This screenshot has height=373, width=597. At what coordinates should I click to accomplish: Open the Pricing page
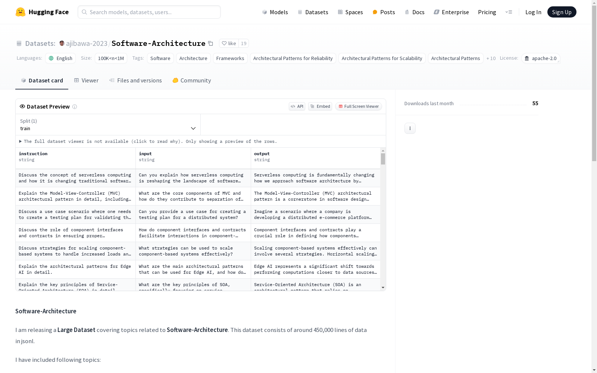[487, 12]
